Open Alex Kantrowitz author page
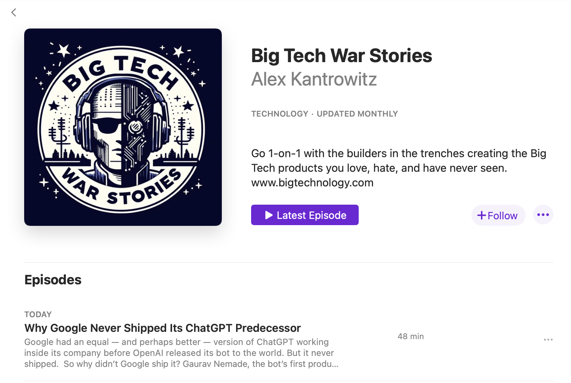 314,79
